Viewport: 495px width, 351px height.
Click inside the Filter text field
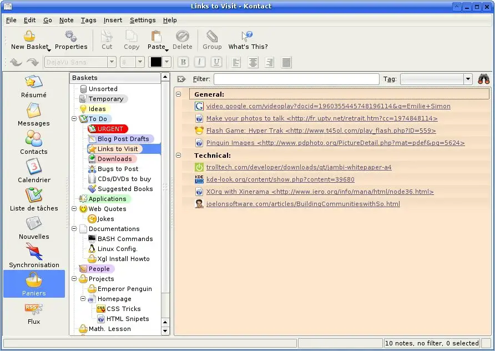[x=296, y=79]
